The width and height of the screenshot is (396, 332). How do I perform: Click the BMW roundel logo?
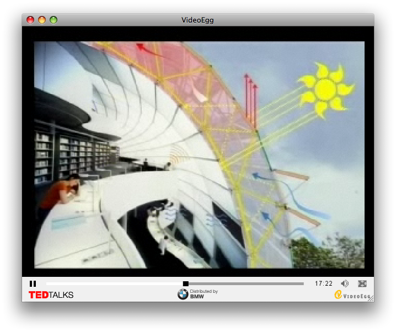183,294
